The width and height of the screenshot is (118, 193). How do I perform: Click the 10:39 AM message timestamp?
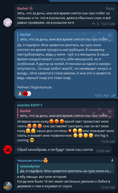coord(108,187)
